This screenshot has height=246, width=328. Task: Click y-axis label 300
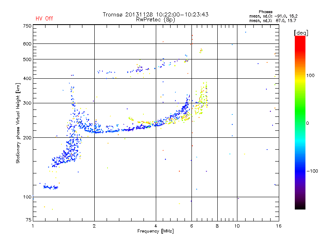pos(27,103)
